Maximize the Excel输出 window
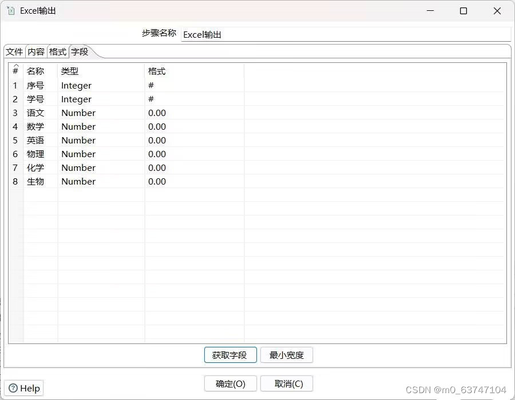The width and height of the screenshot is (515, 400). (x=463, y=11)
